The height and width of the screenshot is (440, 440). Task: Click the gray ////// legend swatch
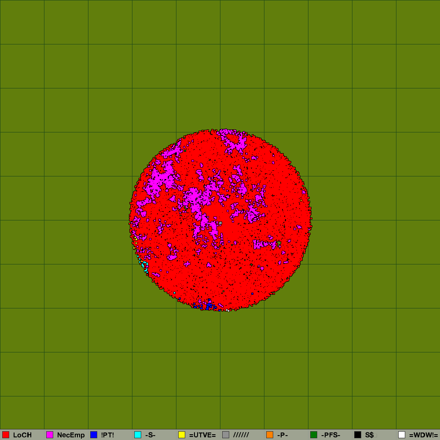coord(226,435)
